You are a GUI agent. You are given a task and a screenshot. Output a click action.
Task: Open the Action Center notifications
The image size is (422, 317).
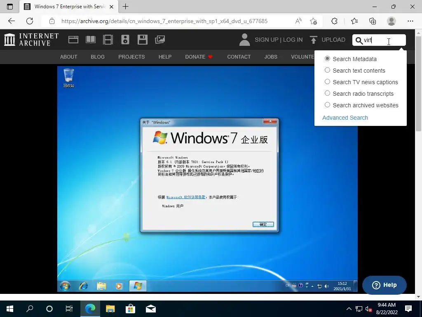click(408, 309)
